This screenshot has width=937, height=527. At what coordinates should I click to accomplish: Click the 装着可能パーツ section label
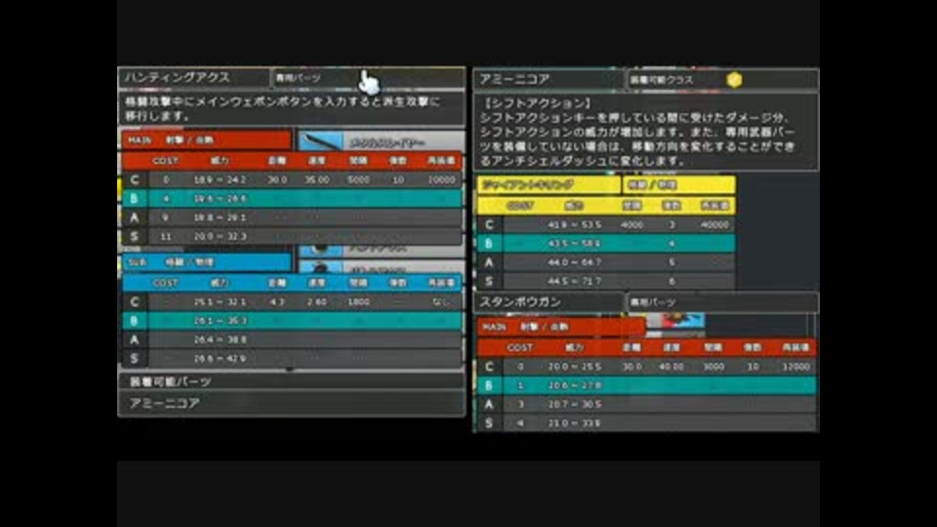tap(170, 382)
